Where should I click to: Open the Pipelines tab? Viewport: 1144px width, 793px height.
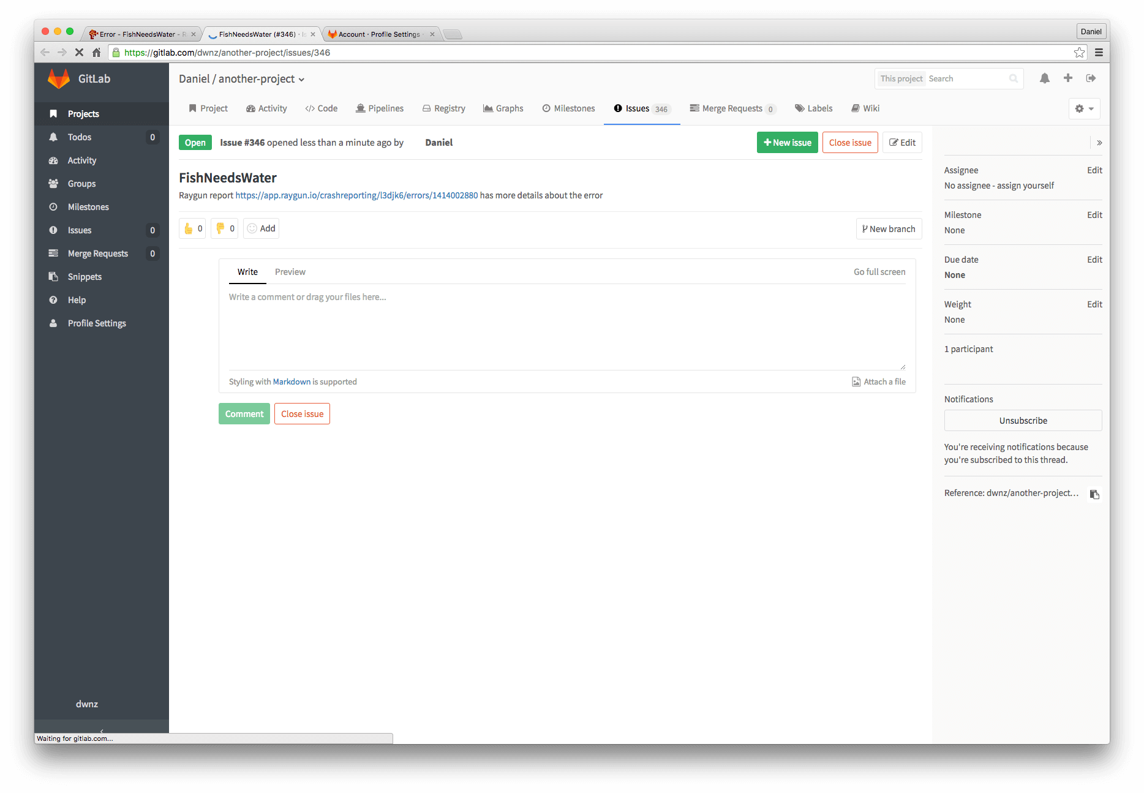tap(380, 108)
